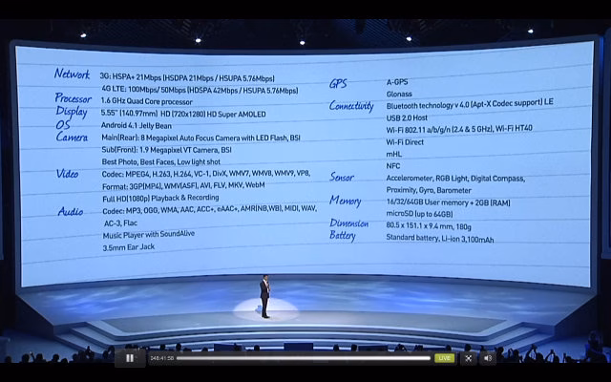Click 'NFC' text
The width and height of the screenshot is (611, 382).
coord(393,166)
